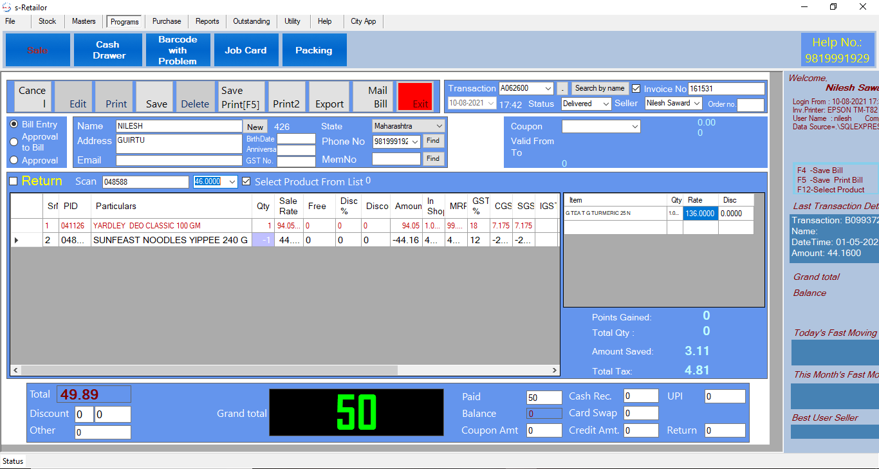Expand the Coupon dropdown list
This screenshot has height=469, width=879.
(634, 127)
